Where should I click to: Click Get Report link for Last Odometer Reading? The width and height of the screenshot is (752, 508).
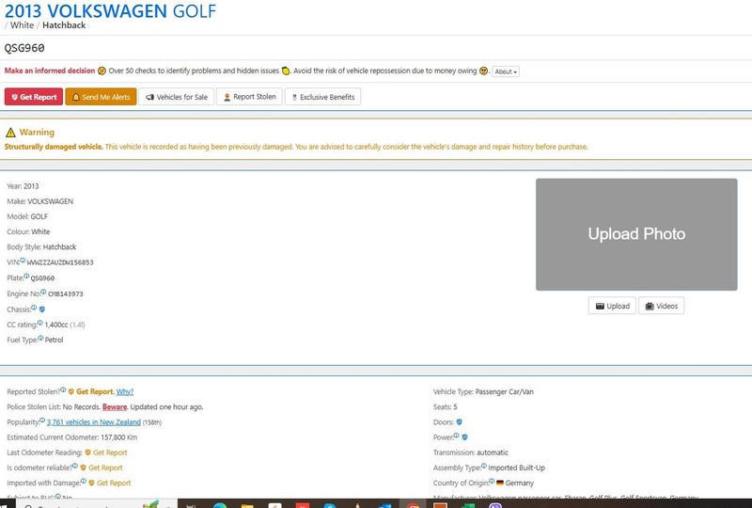[x=108, y=452]
